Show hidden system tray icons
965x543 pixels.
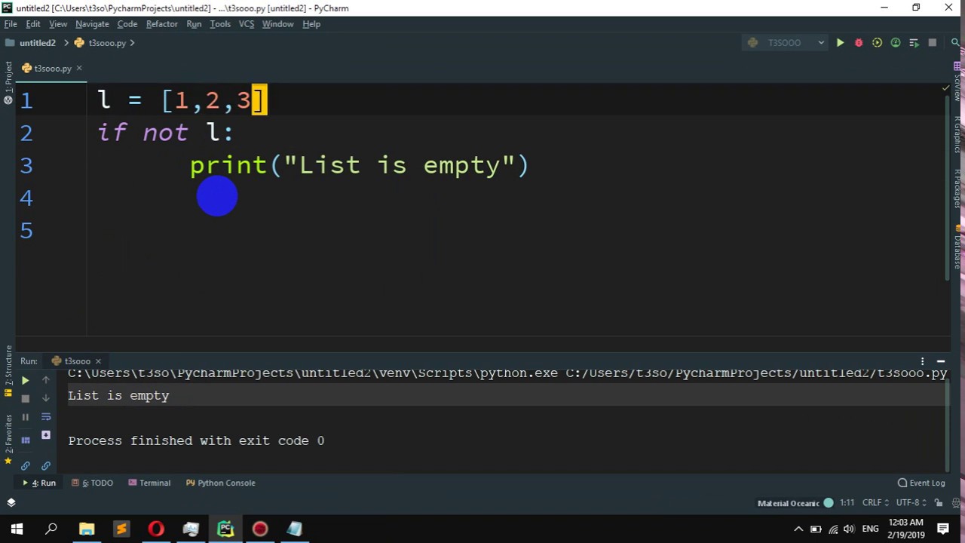pos(798,529)
